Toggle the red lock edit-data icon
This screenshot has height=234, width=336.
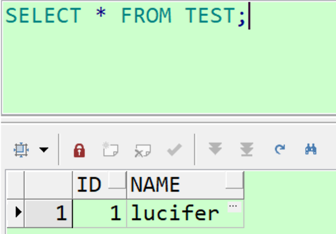click(79, 150)
